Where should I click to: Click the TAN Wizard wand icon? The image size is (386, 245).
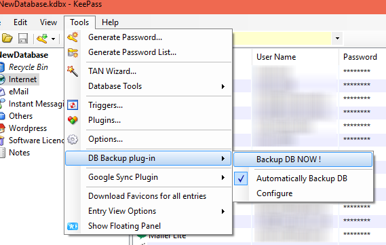[73, 71]
